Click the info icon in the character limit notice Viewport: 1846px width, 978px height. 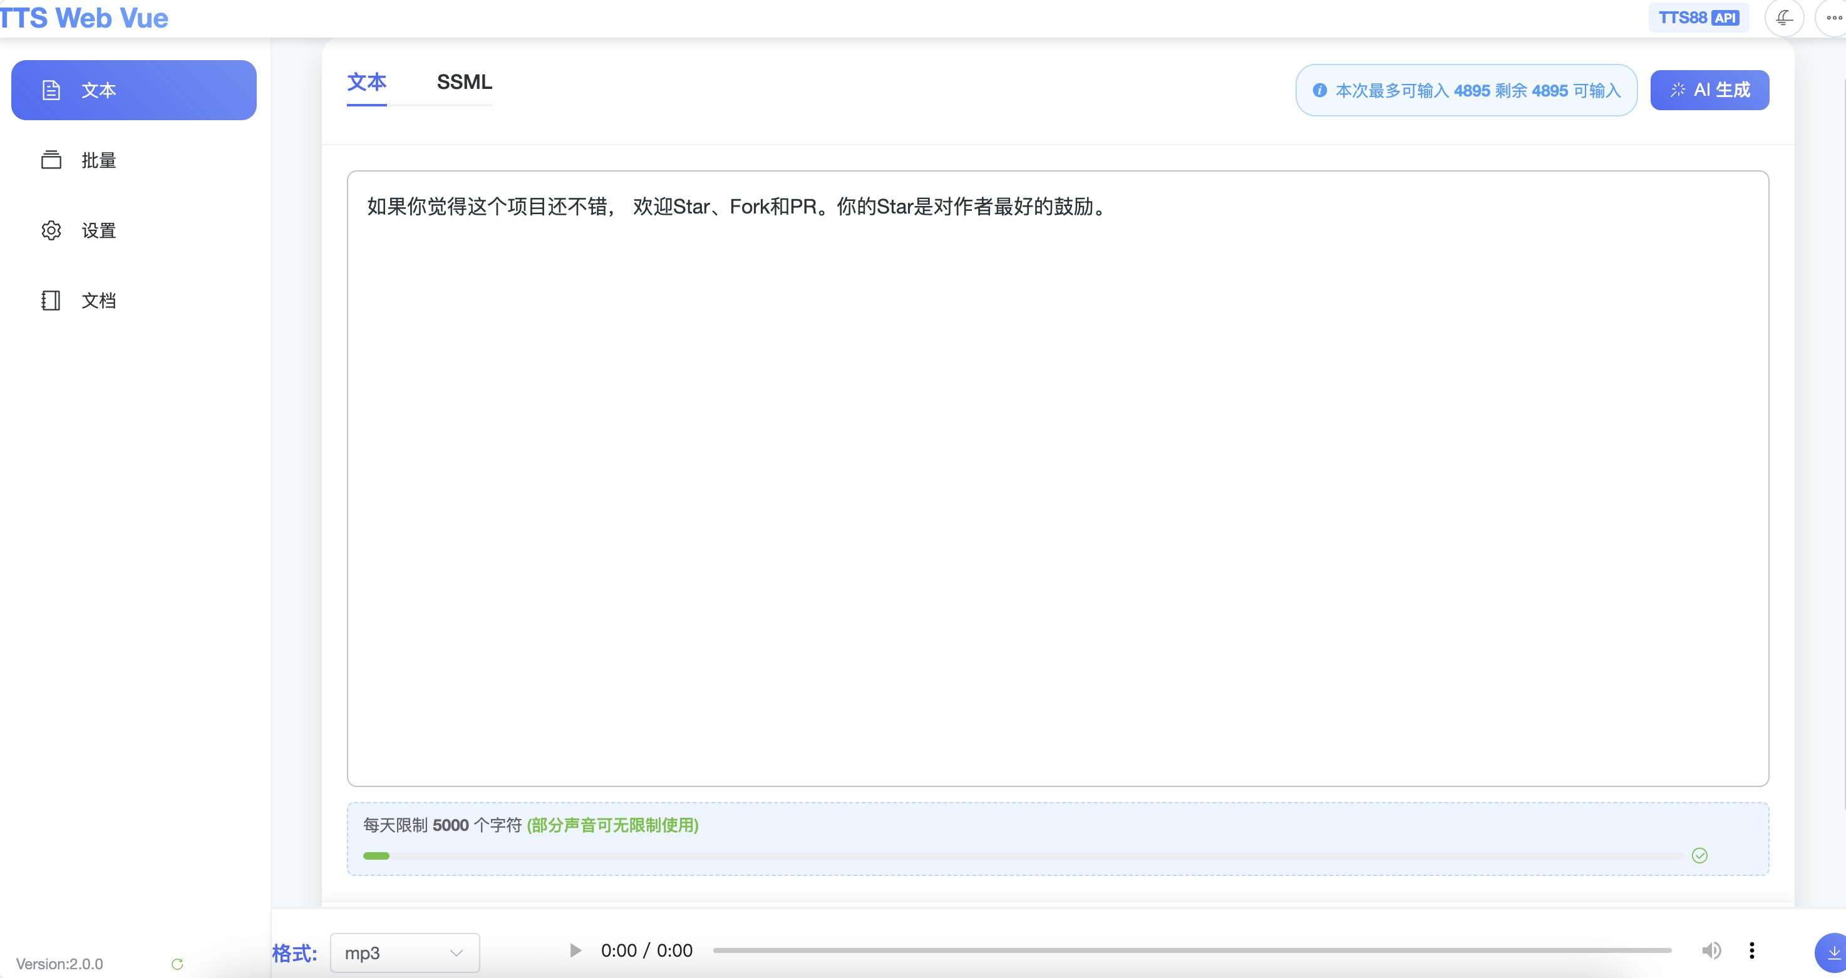tap(1319, 90)
